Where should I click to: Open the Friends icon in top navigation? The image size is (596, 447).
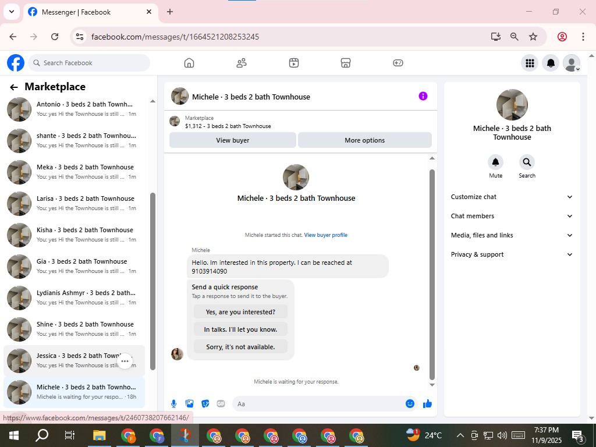coord(242,63)
